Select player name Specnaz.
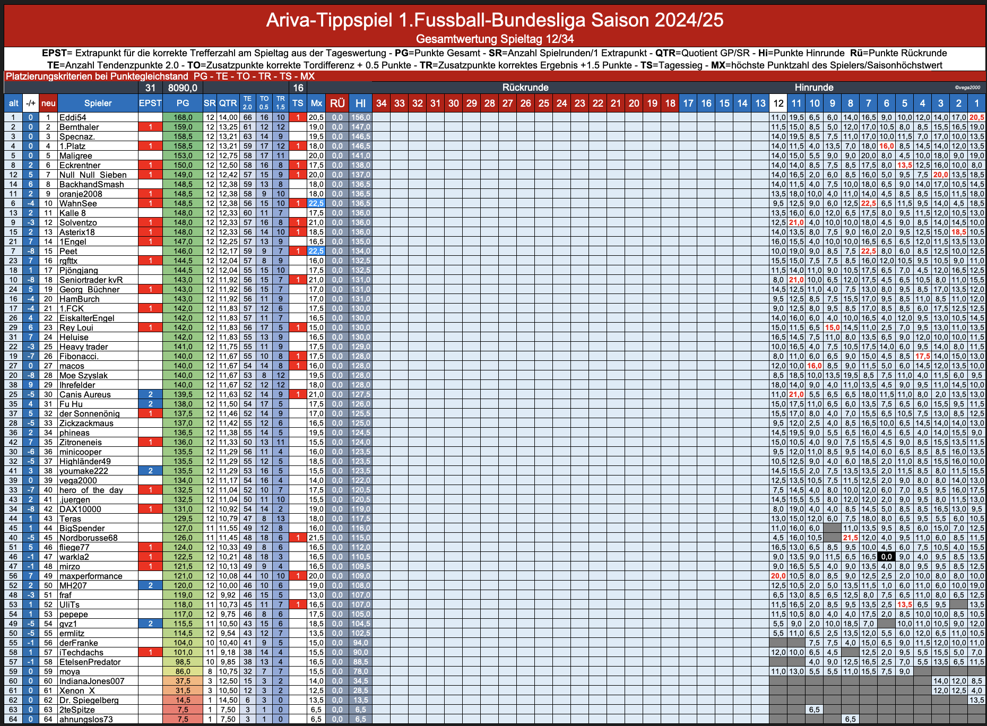 click(77, 136)
